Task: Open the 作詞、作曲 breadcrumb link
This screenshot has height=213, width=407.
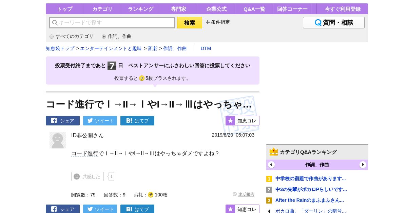Action: tap(175, 48)
